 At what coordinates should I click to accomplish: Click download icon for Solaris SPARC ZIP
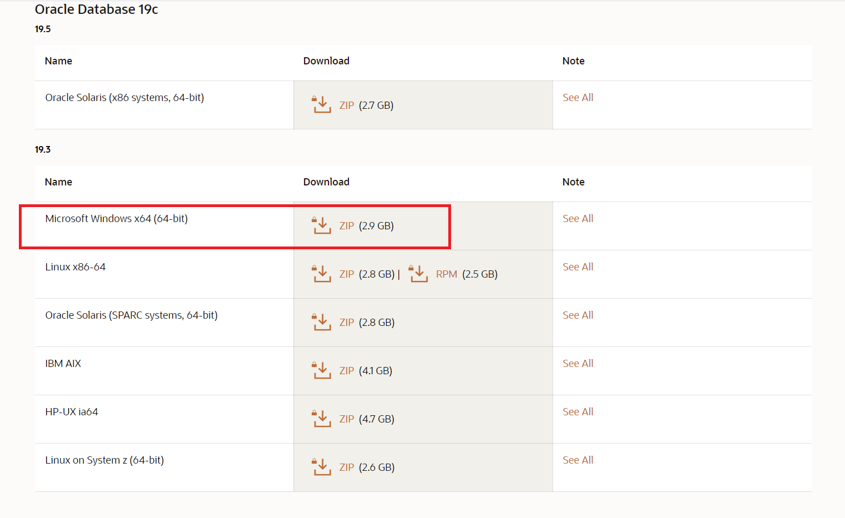[x=322, y=321]
